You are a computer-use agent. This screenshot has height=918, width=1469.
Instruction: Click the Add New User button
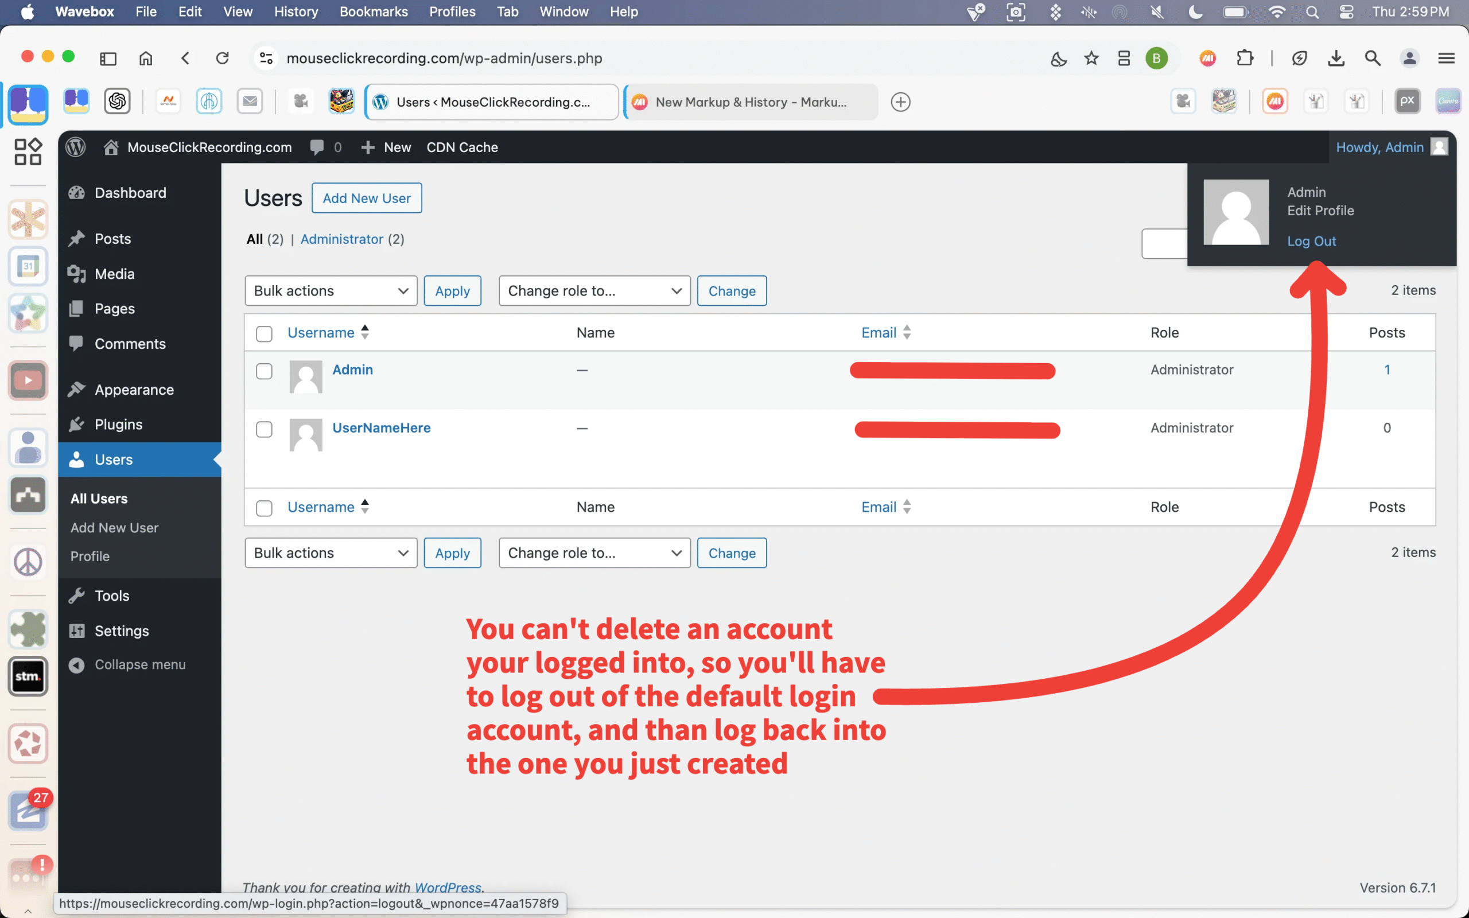tap(366, 198)
